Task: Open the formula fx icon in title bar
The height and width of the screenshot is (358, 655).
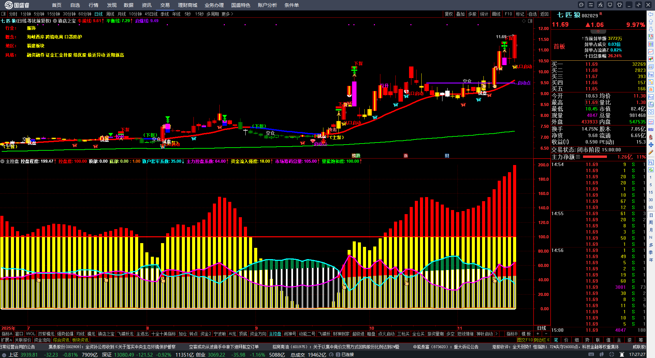Action: coord(600,5)
